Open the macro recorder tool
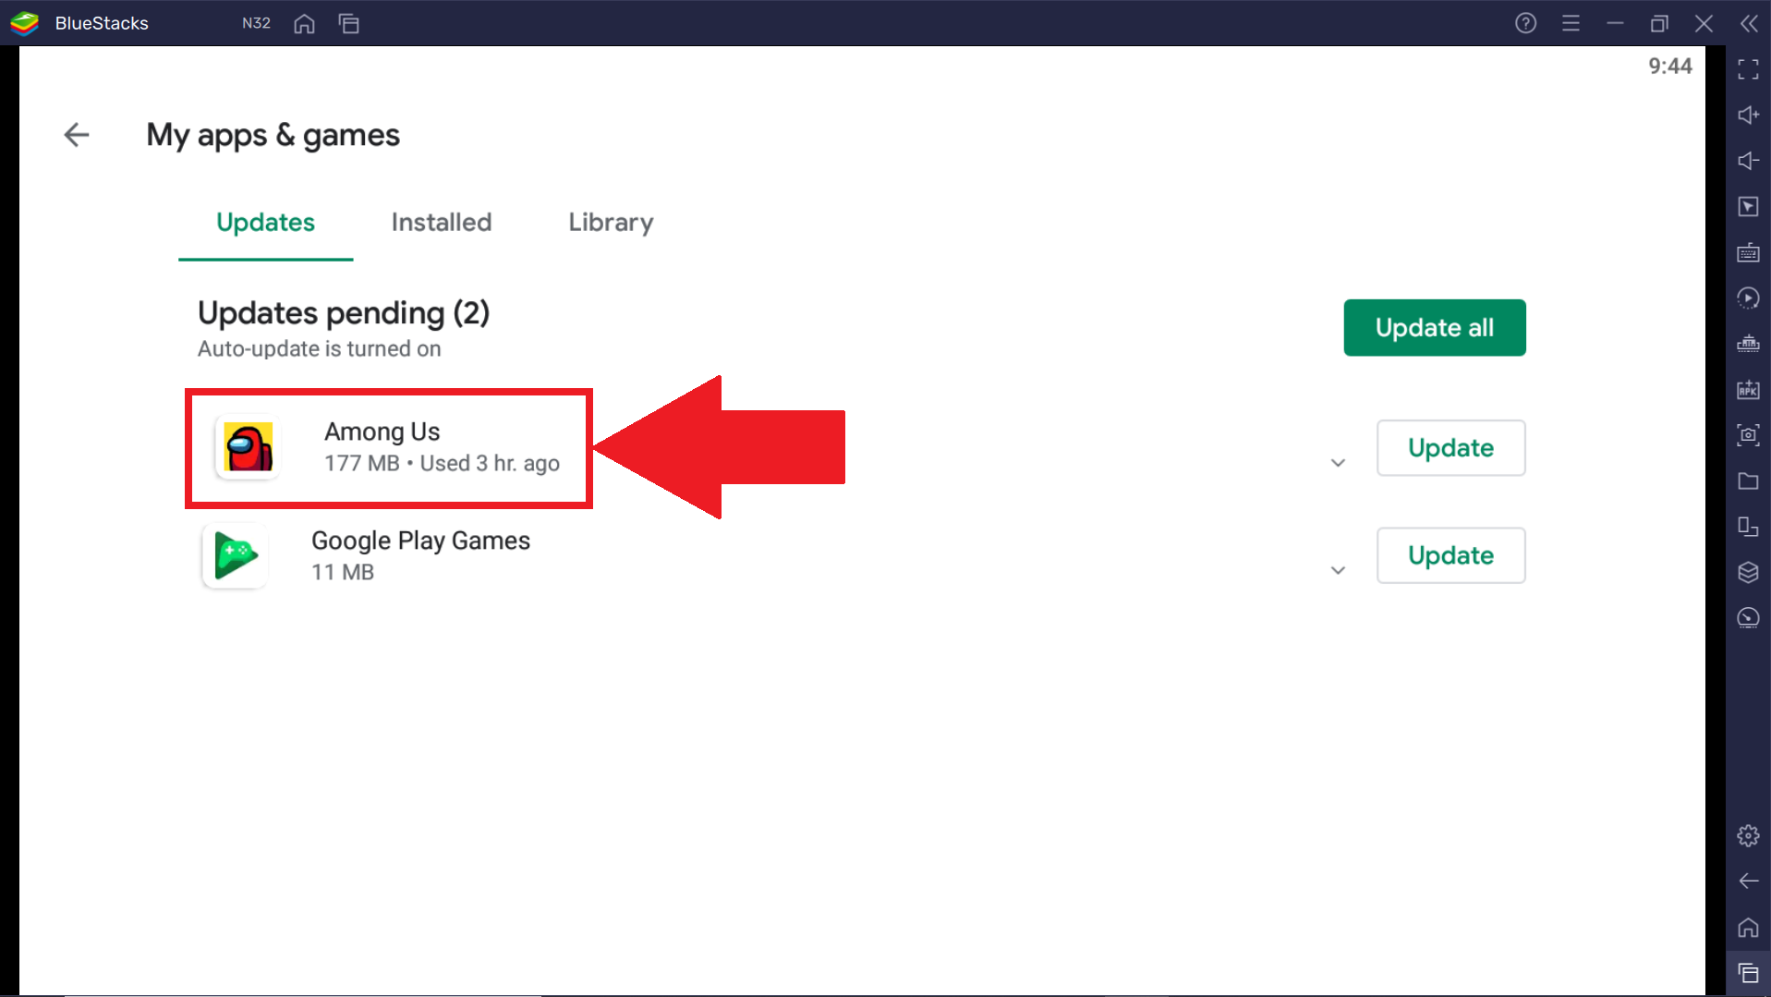The height and width of the screenshot is (997, 1771). (1748, 298)
